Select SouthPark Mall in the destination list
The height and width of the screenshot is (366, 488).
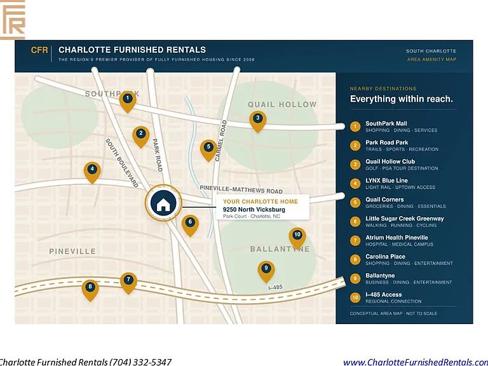[x=401, y=126]
